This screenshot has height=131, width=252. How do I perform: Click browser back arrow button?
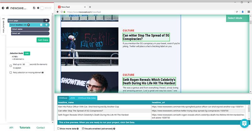click(x=58, y=12)
